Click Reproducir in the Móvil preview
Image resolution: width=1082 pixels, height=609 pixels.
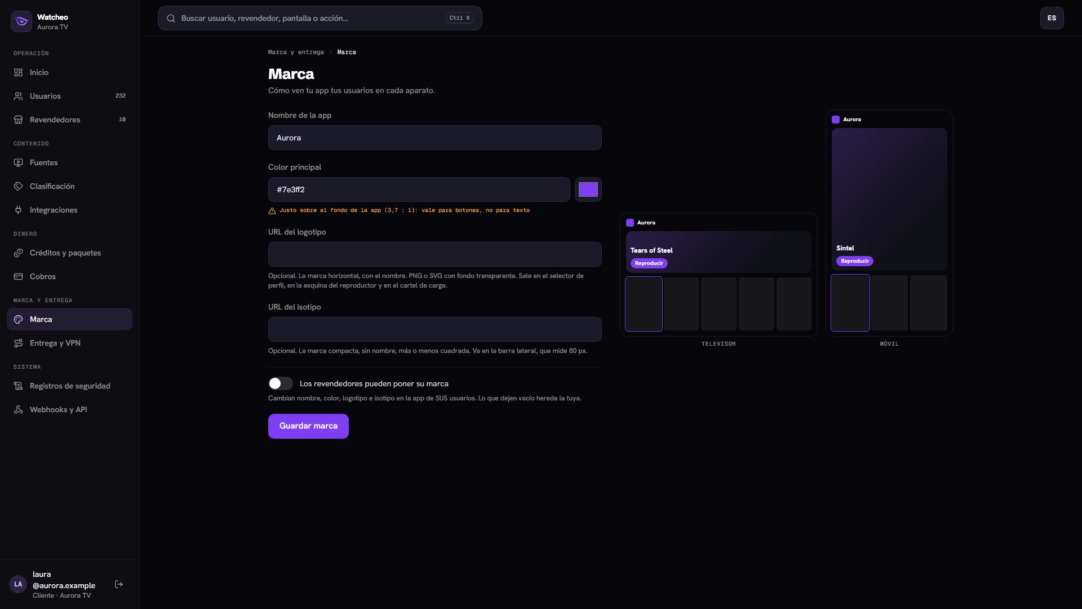(855, 261)
